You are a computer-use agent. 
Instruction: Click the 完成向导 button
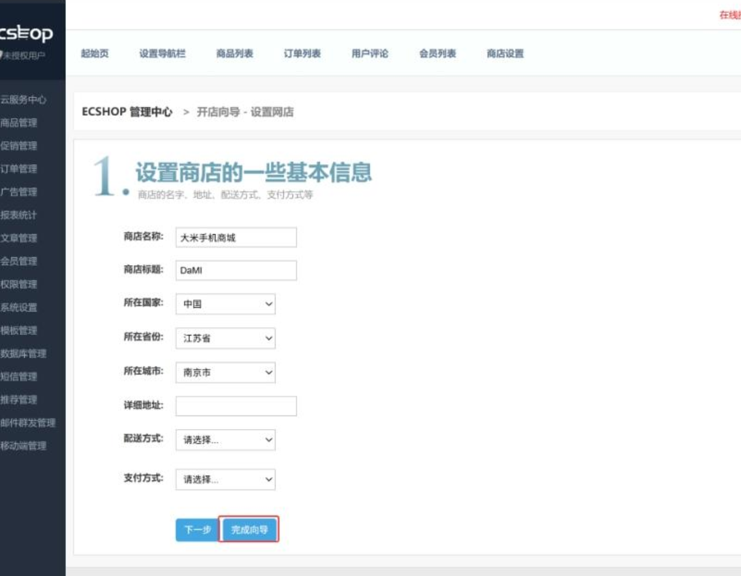[249, 530]
